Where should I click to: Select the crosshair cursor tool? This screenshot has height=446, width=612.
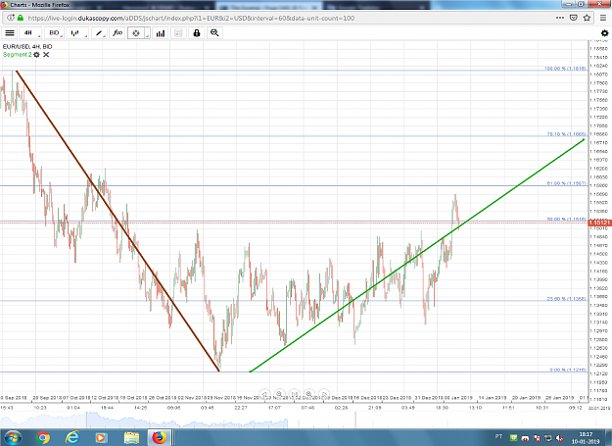[x=136, y=33]
